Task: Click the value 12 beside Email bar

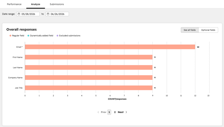Action: (x=198, y=47)
